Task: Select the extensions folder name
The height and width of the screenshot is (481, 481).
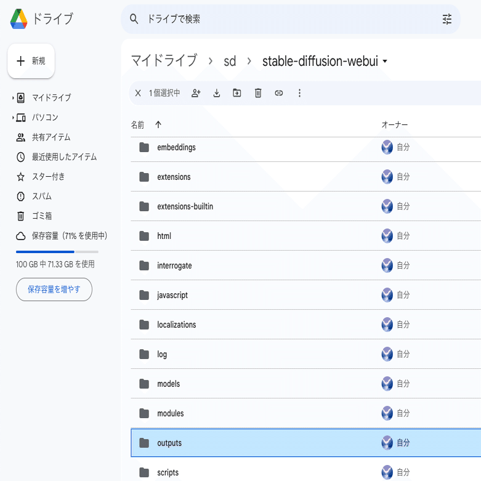Action: (174, 177)
